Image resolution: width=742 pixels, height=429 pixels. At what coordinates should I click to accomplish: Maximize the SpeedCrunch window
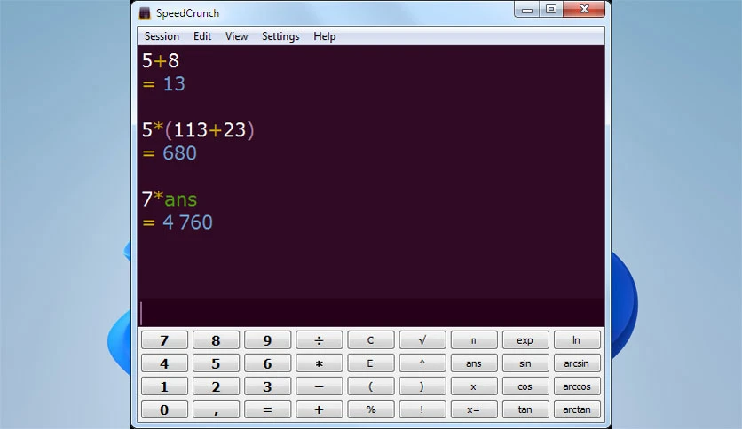coord(551,10)
